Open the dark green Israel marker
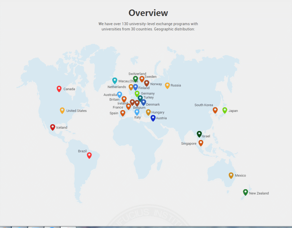The height and width of the screenshot is (228, 292). click(199, 134)
